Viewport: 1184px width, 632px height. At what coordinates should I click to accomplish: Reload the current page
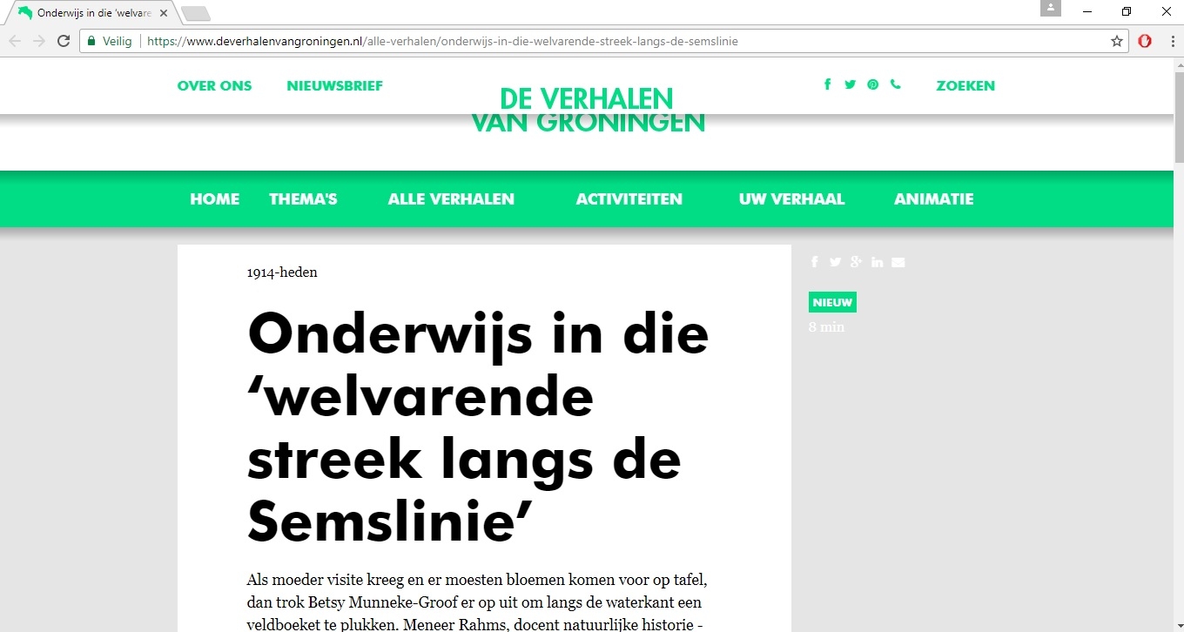tap(64, 41)
